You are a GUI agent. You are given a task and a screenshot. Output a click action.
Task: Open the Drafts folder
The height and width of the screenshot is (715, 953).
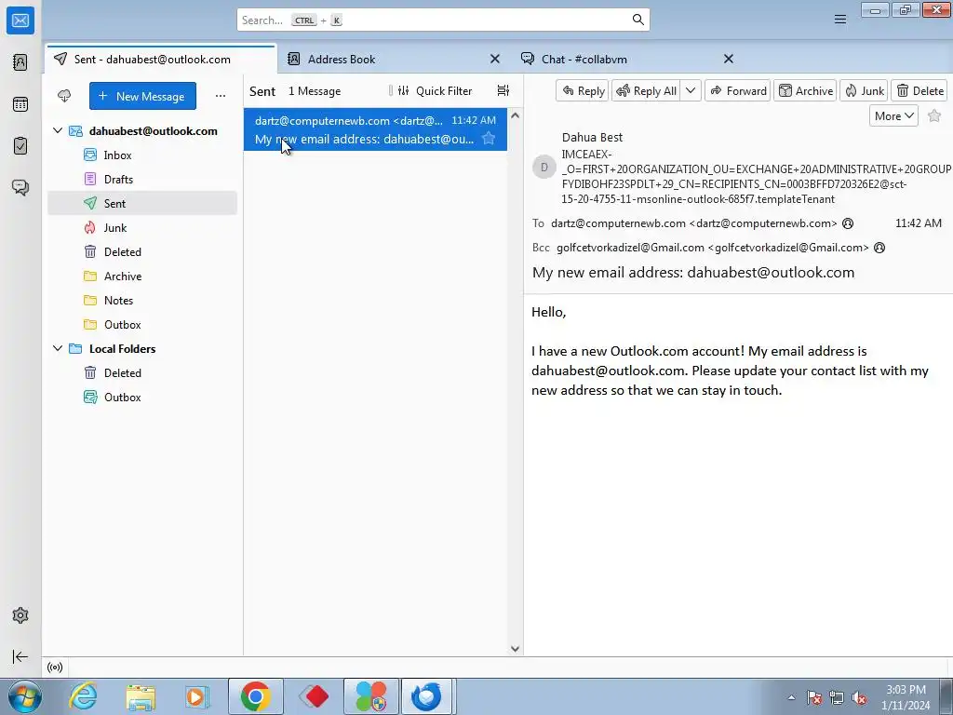pyautogui.click(x=142, y=180)
